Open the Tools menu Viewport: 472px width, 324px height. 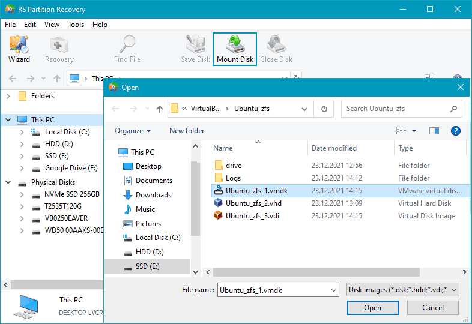click(x=76, y=25)
